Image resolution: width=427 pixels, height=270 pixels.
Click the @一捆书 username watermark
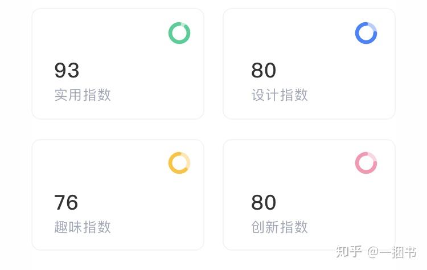click(x=392, y=252)
